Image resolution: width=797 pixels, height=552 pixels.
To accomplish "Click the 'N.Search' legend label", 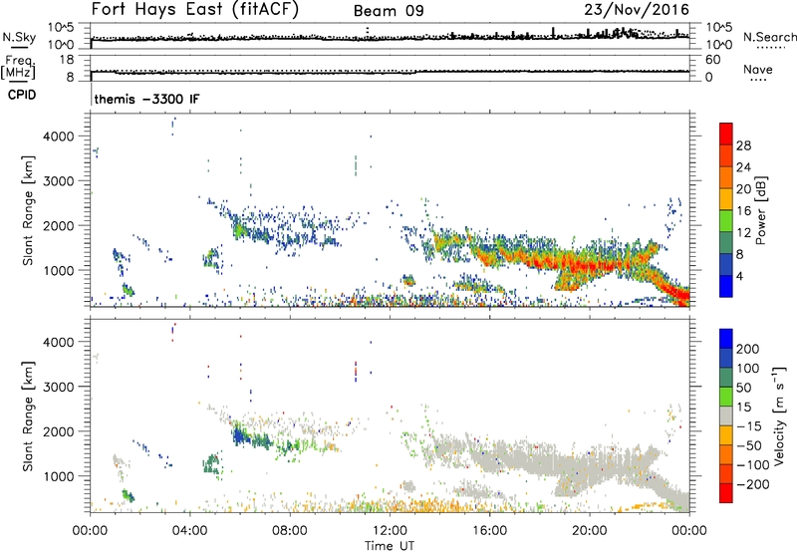I will (x=769, y=37).
